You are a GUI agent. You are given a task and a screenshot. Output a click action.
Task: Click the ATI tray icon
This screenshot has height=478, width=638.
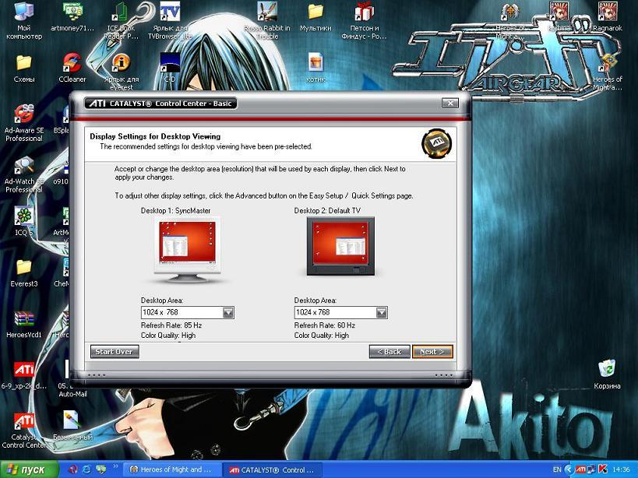(580, 469)
